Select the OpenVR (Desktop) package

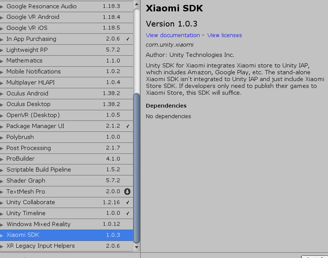coord(67,115)
